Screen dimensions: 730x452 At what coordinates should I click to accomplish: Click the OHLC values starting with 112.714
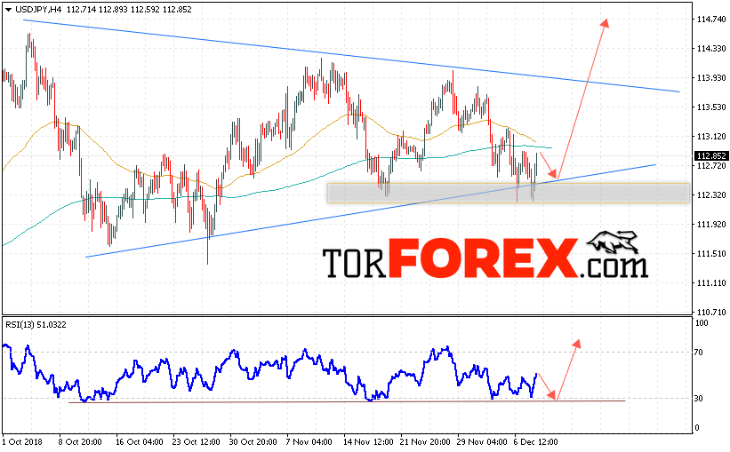coord(129,9)
